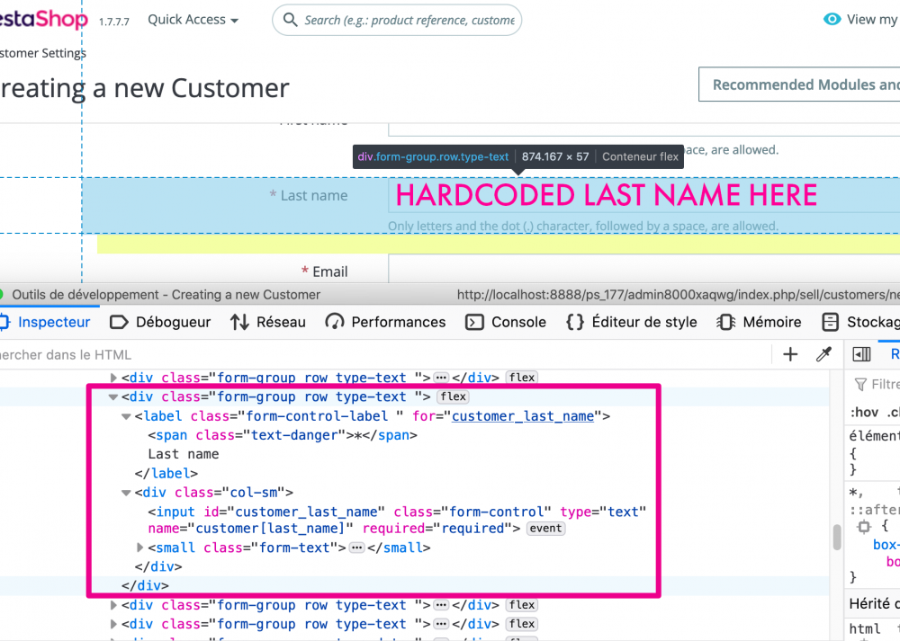Open the Quick Access dropdown

pyautogui.click(x=192, y=18)
